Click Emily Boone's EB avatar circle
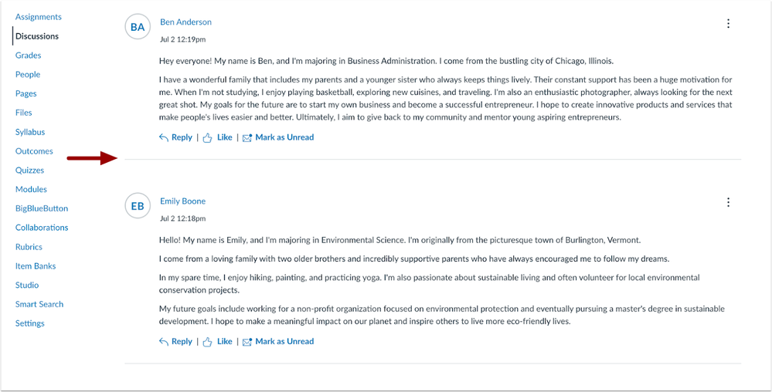Image resolution: width=772 pixels, height=392 pixels. coord(138,206)
